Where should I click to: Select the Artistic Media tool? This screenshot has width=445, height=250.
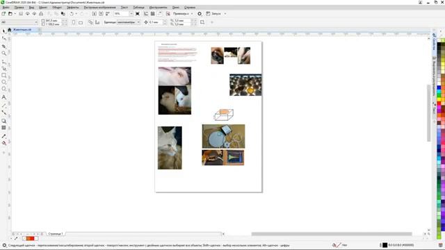[3, 68]
